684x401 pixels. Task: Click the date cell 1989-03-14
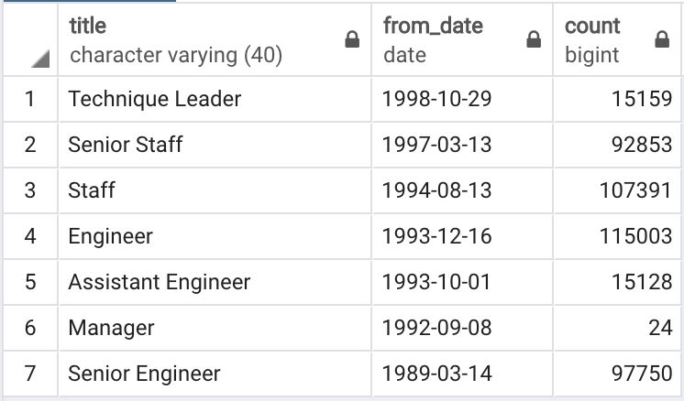[437, 374]
